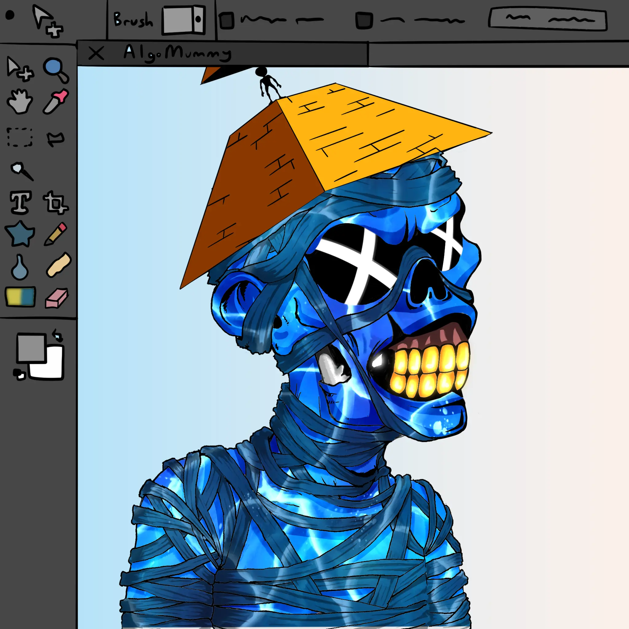Activate the Crop tool

(56, 202)
